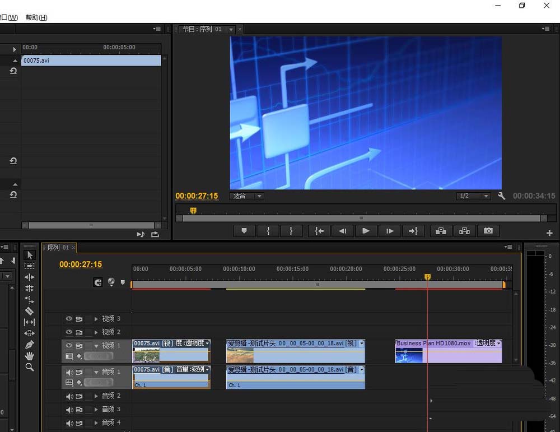This screenshot has width=560, height=432.
Task: Select the Rate Stretch tool
Action: (x=29, y=299)
